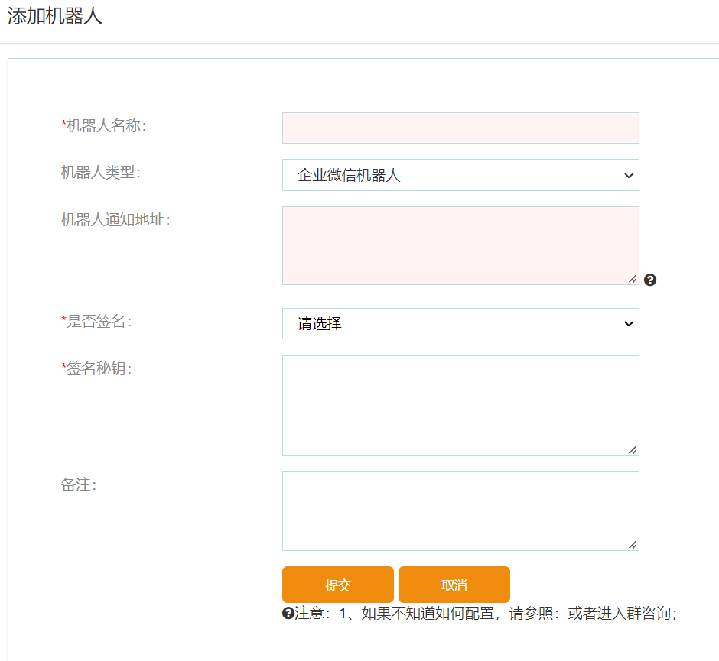The image size is (719, 661).
Task: Open the 机器人类型 dropdown showing 企业微信机器人
Action: pyautogui.click(x=460, y=175)
